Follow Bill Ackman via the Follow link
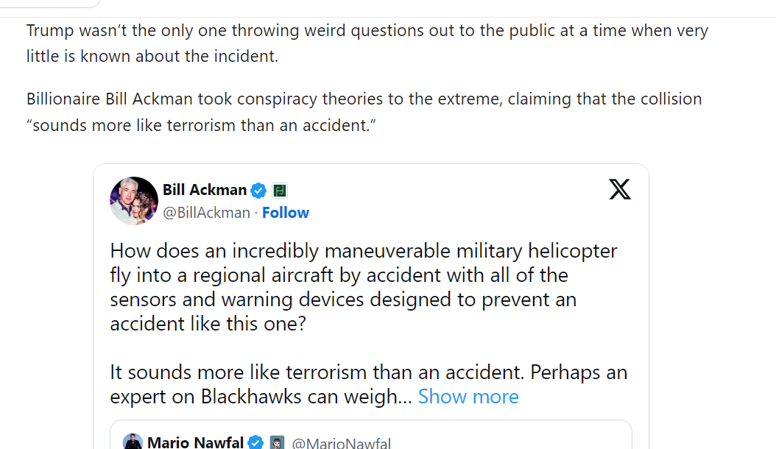The height and width of the screenshot is (449, 776). 286,213
